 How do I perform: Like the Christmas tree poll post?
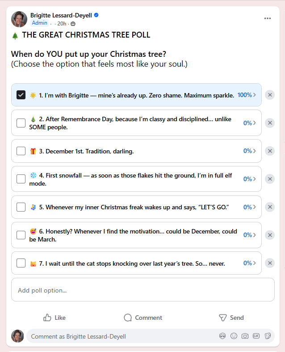(x=54, y=318)
